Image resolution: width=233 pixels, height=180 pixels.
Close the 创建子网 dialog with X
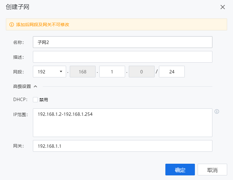(223, 7)
